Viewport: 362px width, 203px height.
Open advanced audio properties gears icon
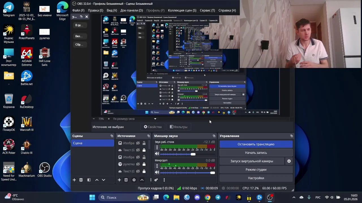[x=156, y=180]
